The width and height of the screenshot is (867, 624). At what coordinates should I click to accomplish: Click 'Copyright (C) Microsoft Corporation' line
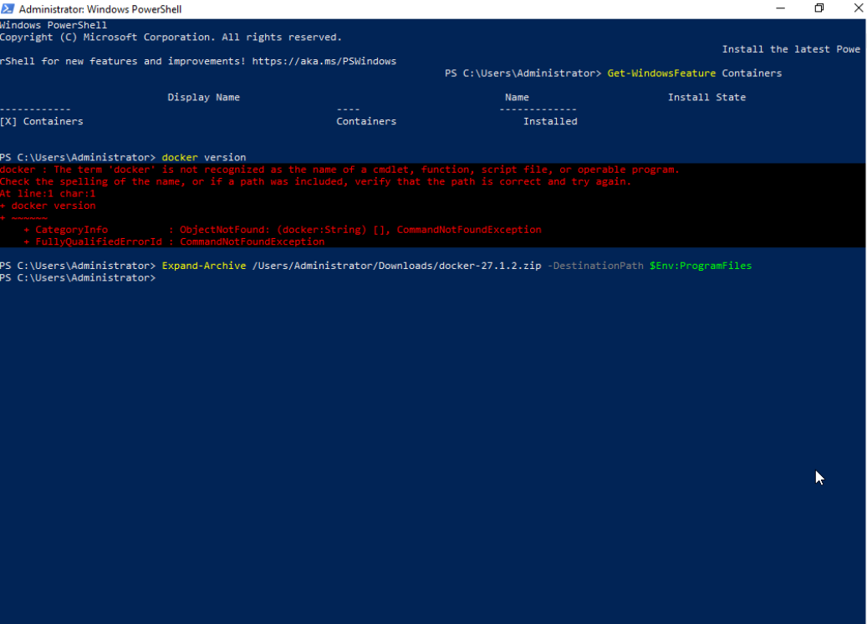171,38
